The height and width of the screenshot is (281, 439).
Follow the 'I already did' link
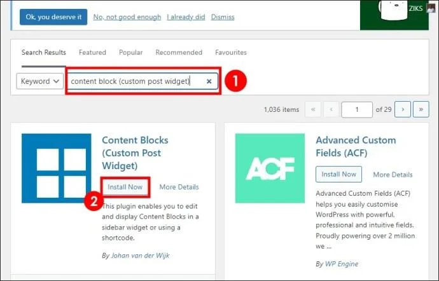tap(186, 17)
